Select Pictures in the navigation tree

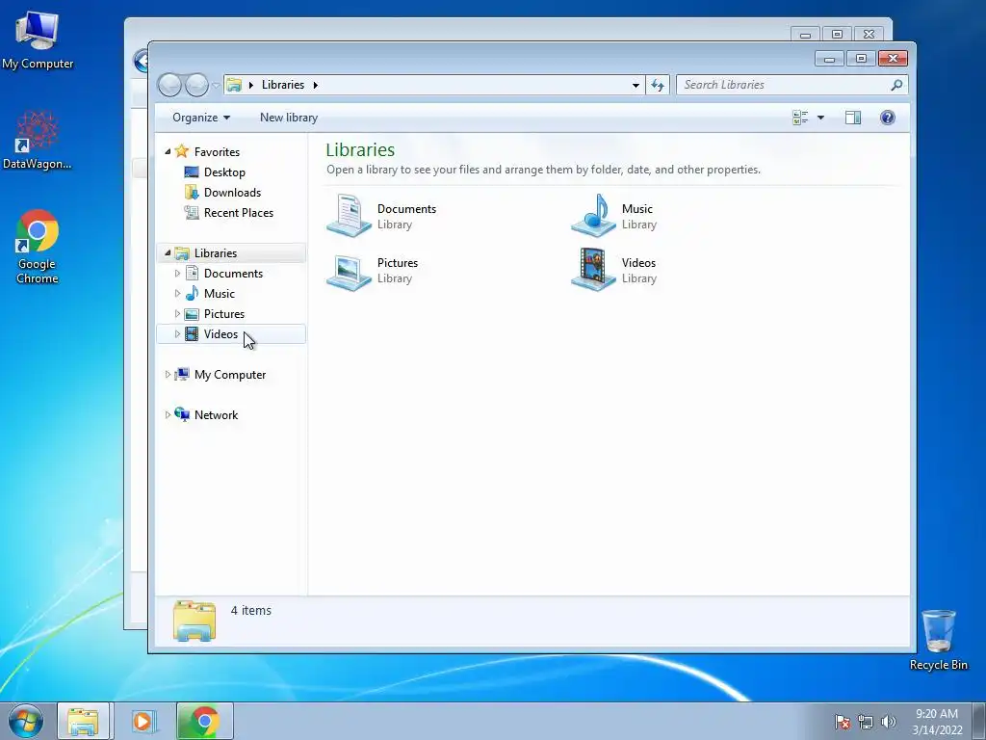pyautogui.click(x=223, y=313)
